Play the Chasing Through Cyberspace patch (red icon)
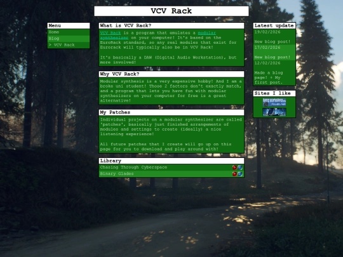Viewport: 343px width, 257px height. 234,168
